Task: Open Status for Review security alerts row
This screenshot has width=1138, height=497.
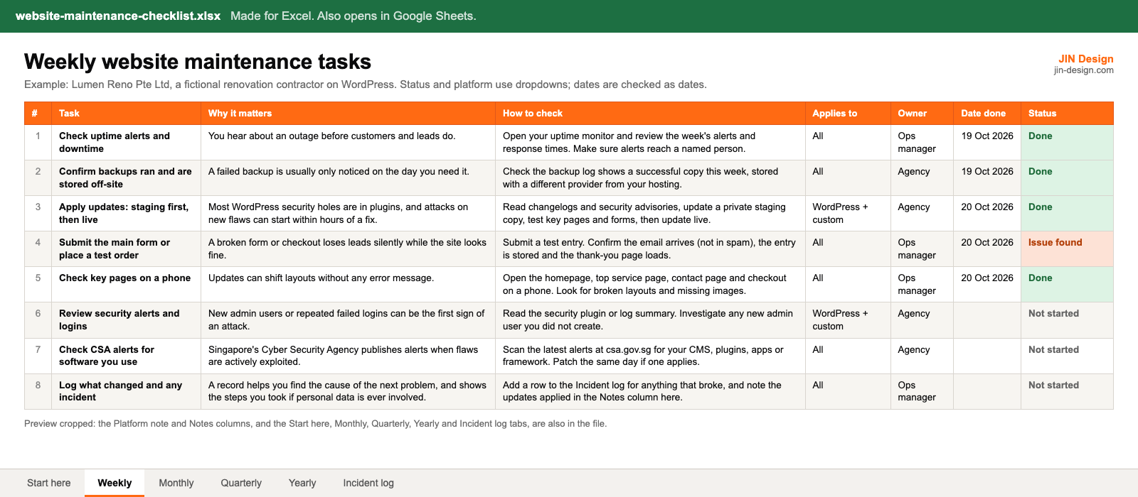Action: point(1067,320)
